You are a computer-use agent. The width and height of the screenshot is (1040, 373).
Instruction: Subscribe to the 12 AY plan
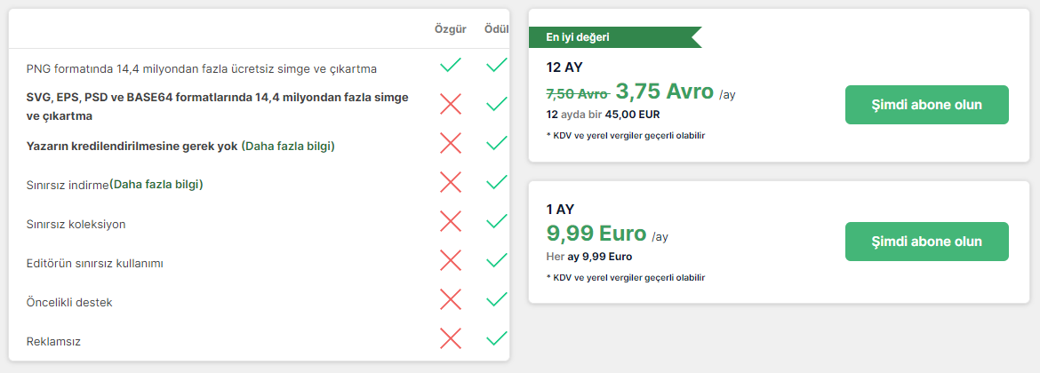tap(926, 105)
